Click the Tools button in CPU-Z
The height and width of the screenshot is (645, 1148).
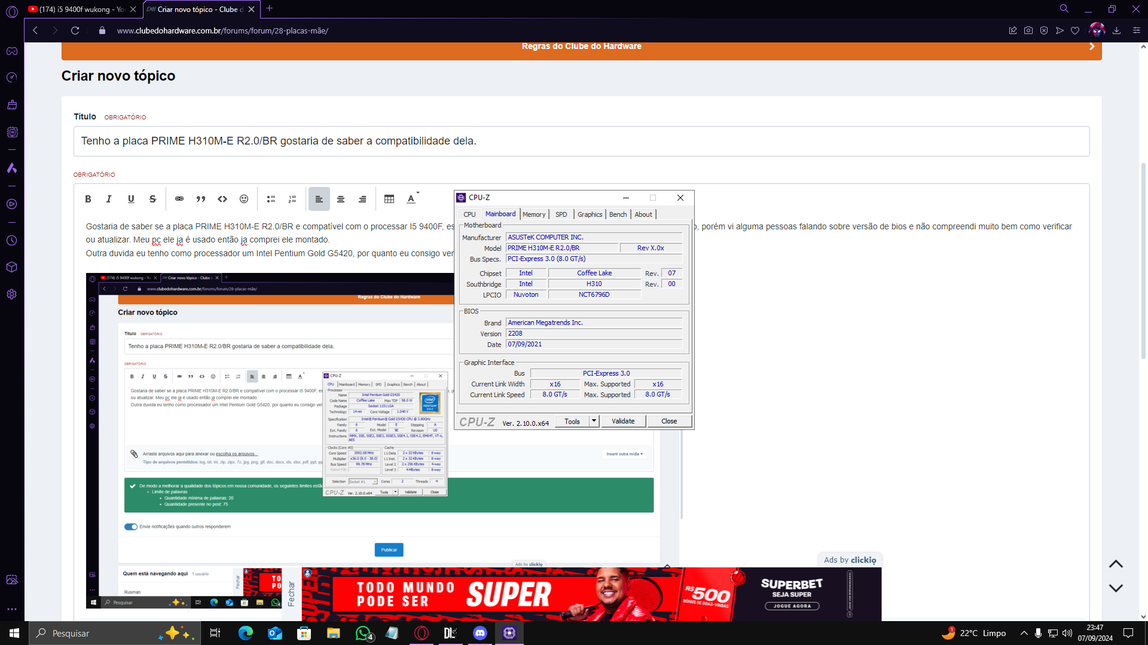coord(572,421)
